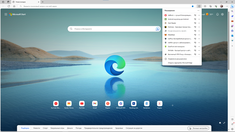The image size is (235, 132).
Task: Open more actions for MetaMask
Action: (199, 35)
